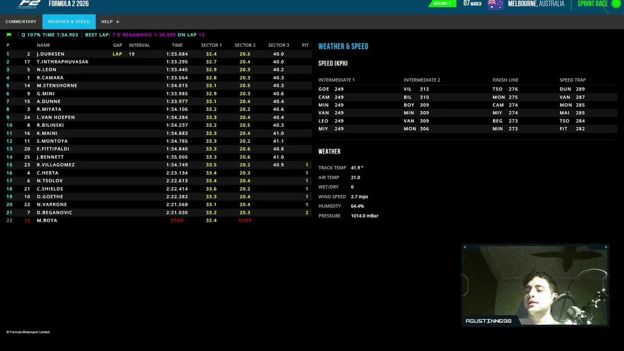Select driver R.BILINSKI row

(x=158, y=125)
